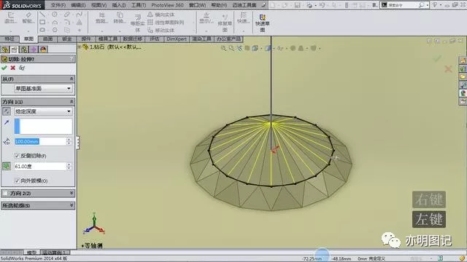Click the 转换实体引用 convert entities tool
The width and height of the screenshot is (467, 262).
click(120, 18)
